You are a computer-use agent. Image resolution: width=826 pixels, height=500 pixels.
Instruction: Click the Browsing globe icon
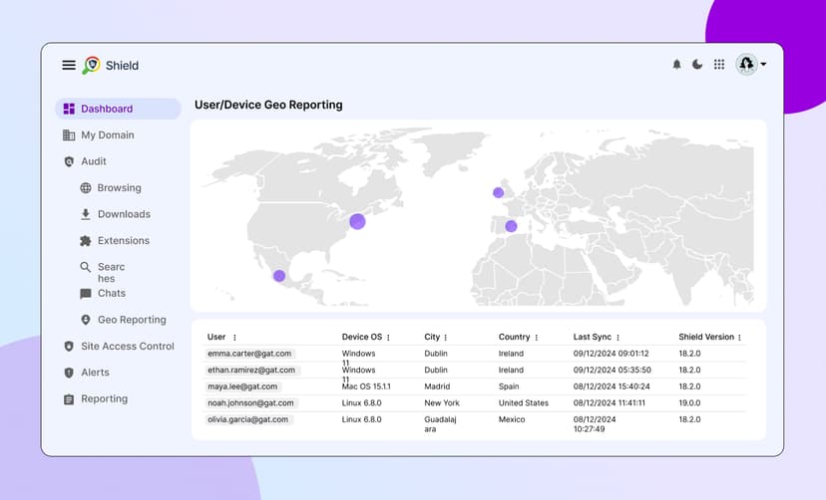point(86,187)
